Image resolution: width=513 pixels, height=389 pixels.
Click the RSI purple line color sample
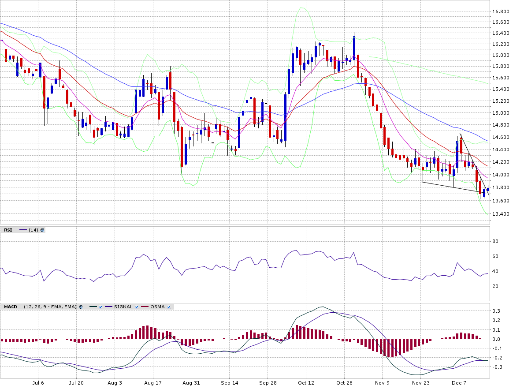coord(23,230)
